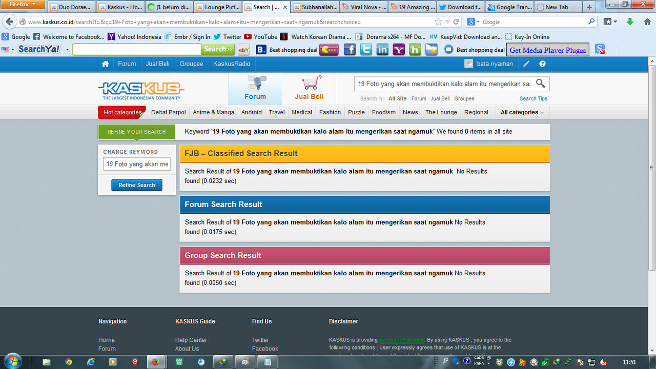
Task: Switch to the Viral Nova browser tab
Action: (363, 7)
